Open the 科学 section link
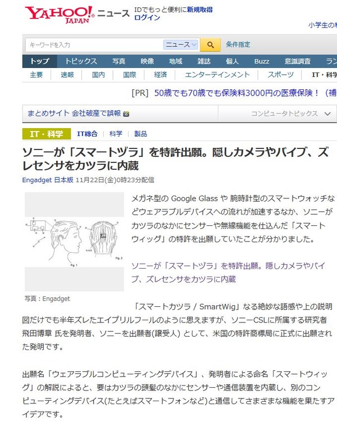This screenshot has width=337, height=422. (116, 134)
